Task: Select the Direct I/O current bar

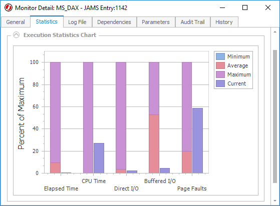Action: tap(132, 172)
